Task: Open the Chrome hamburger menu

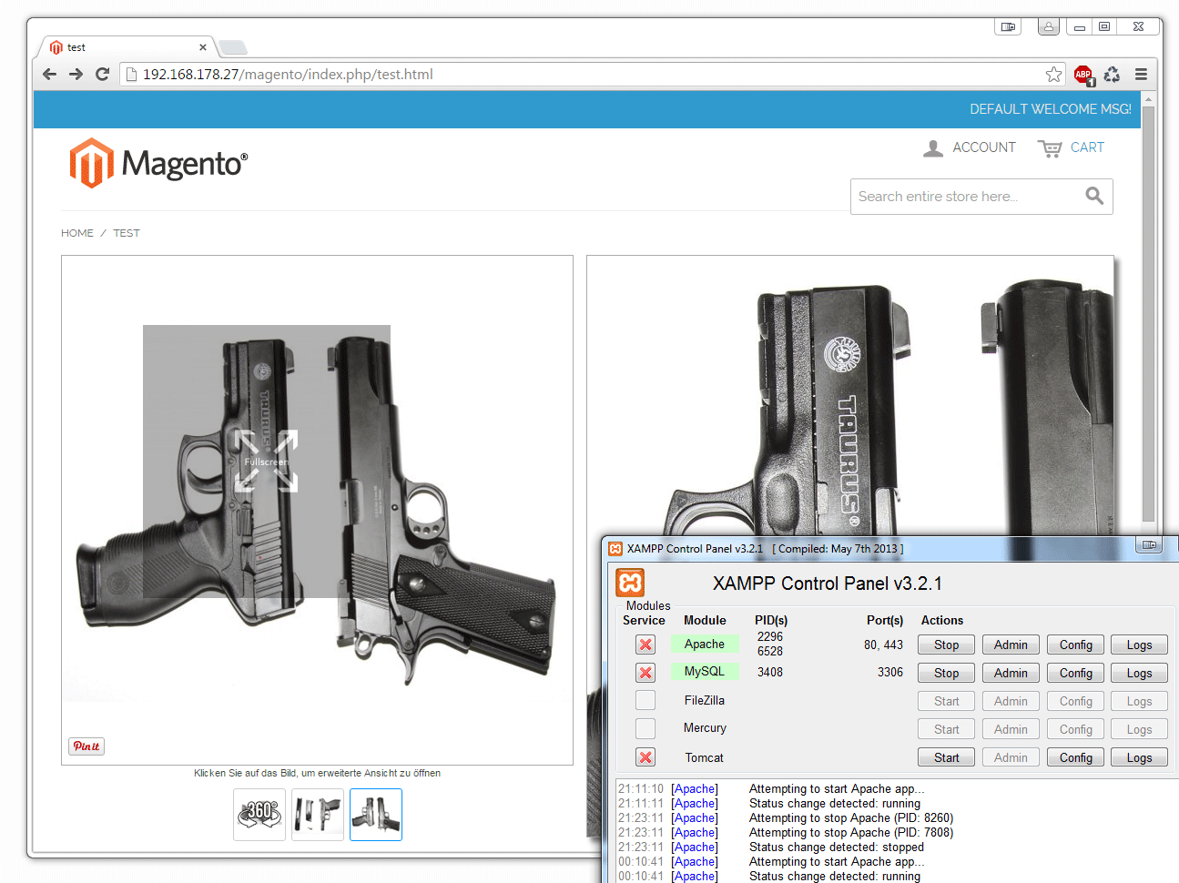Action: pos(1141,75)
